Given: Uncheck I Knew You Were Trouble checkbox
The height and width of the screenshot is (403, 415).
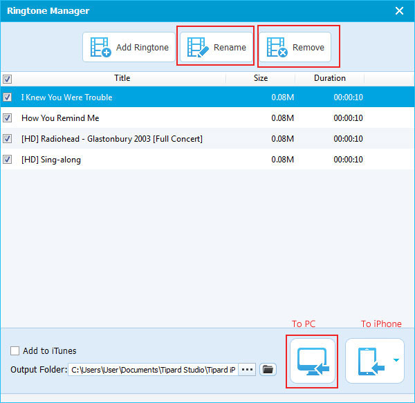Looking at the screenshot, I should click(x=7, y=97).
